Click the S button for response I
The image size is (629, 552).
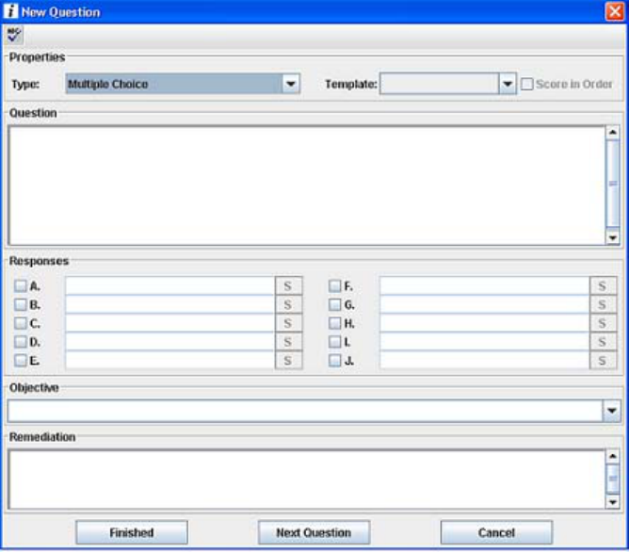pos(603,342)
